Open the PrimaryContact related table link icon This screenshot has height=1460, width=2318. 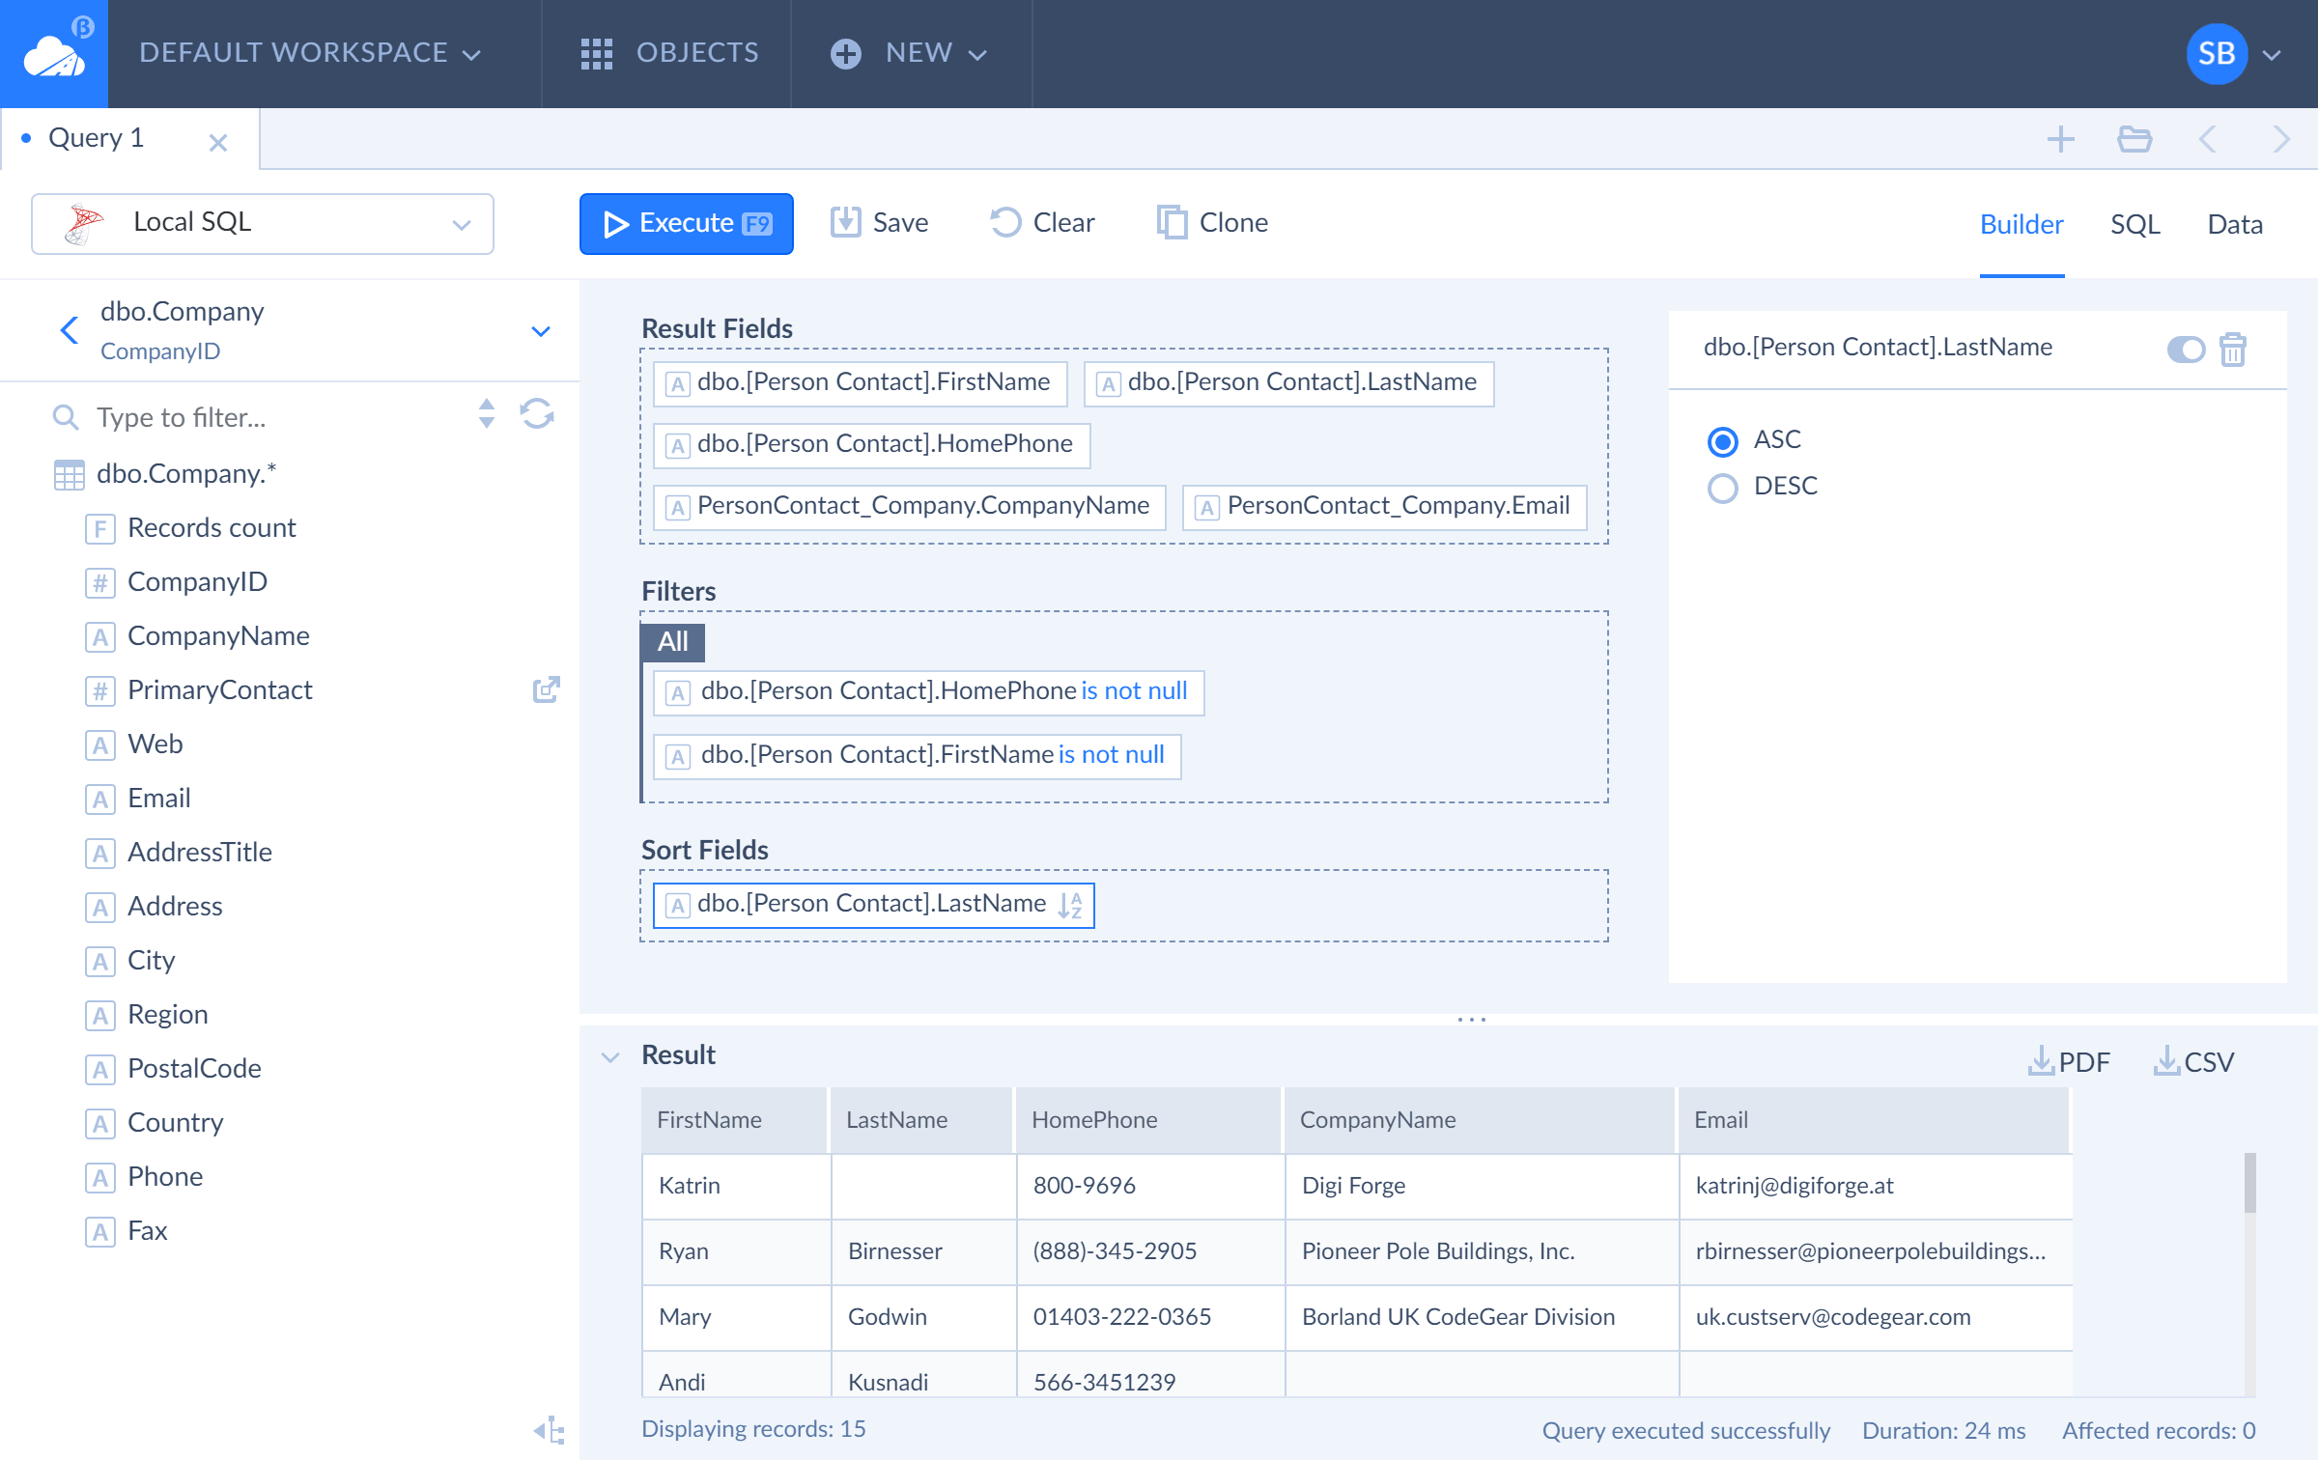coord(547,689)
